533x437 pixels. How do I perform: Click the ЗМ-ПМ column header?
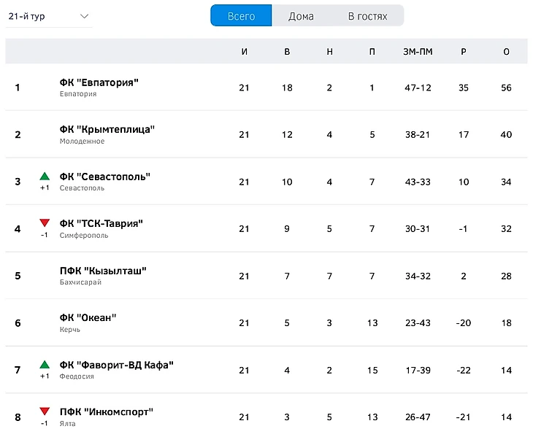tap(418, 51)
